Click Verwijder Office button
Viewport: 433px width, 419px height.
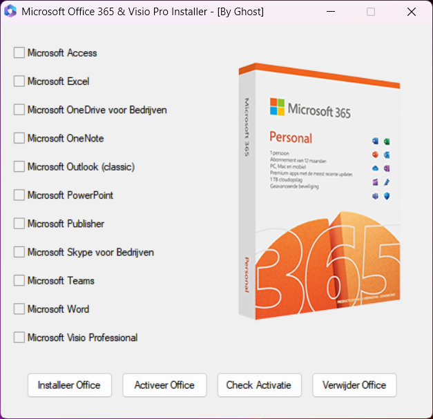pos(354,385)
